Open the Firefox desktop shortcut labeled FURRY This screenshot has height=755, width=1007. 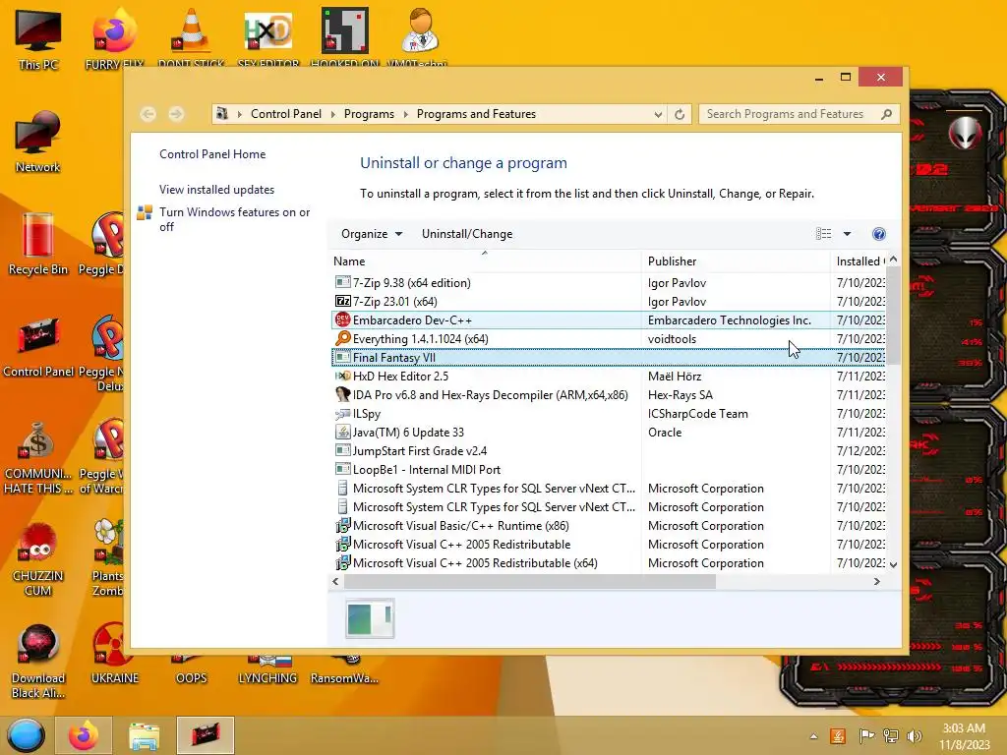[114, 38]
